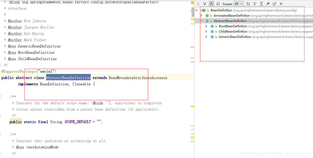Collapse the AbstractBeanDefinition node
The height and width of the screenshot is (158, 313).
[202, 21]
